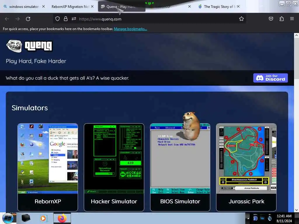Click the quenq wordmark logo

click(39, 46)
